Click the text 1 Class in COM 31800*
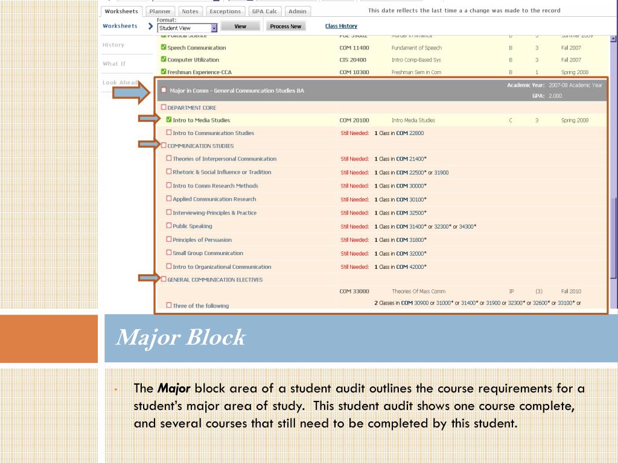The height and width of the screenshot is (463, 618). click(x=401, y=240)
